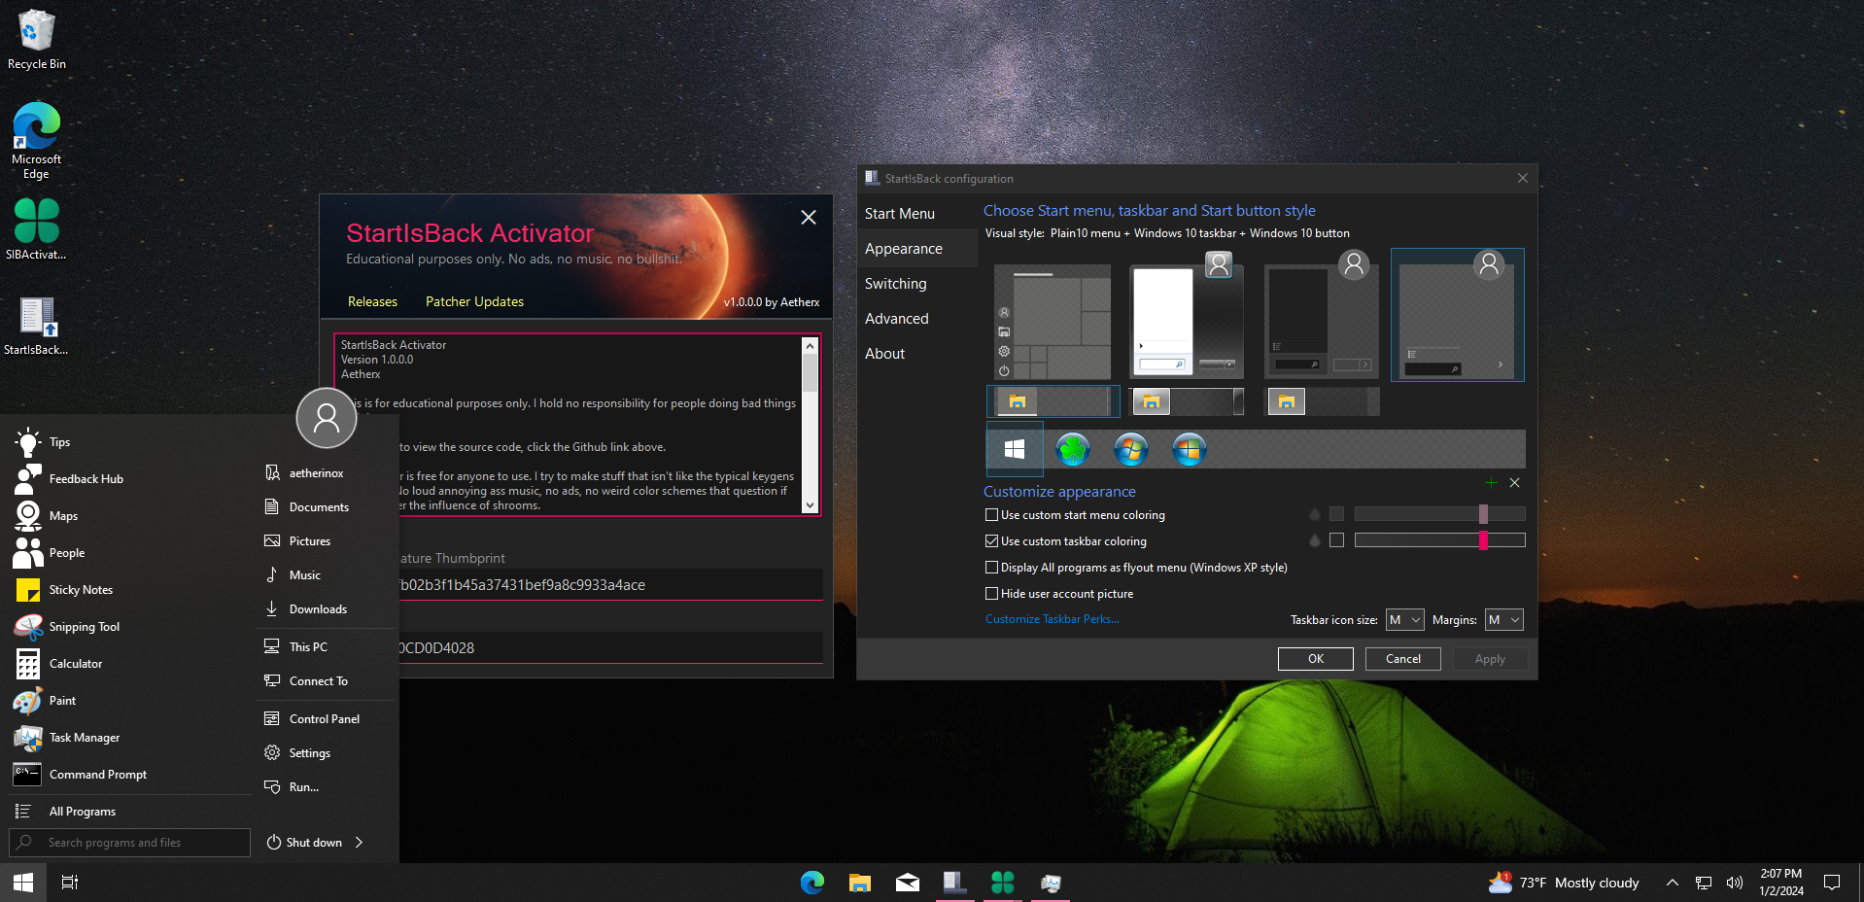Open the taskbar coloring color swatch
Viewport: 1864px width, 902px height.
(1337, 540)
